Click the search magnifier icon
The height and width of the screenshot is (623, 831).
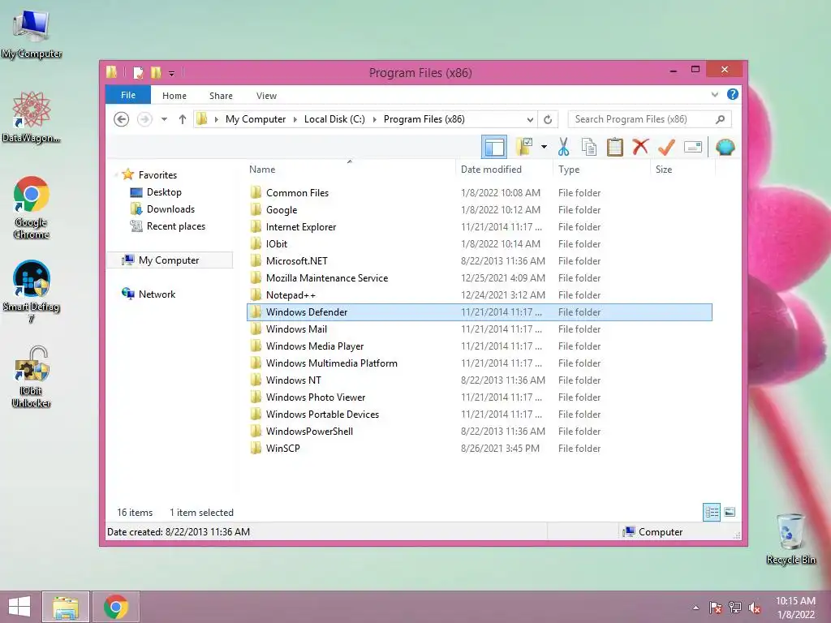click(720, 119)
